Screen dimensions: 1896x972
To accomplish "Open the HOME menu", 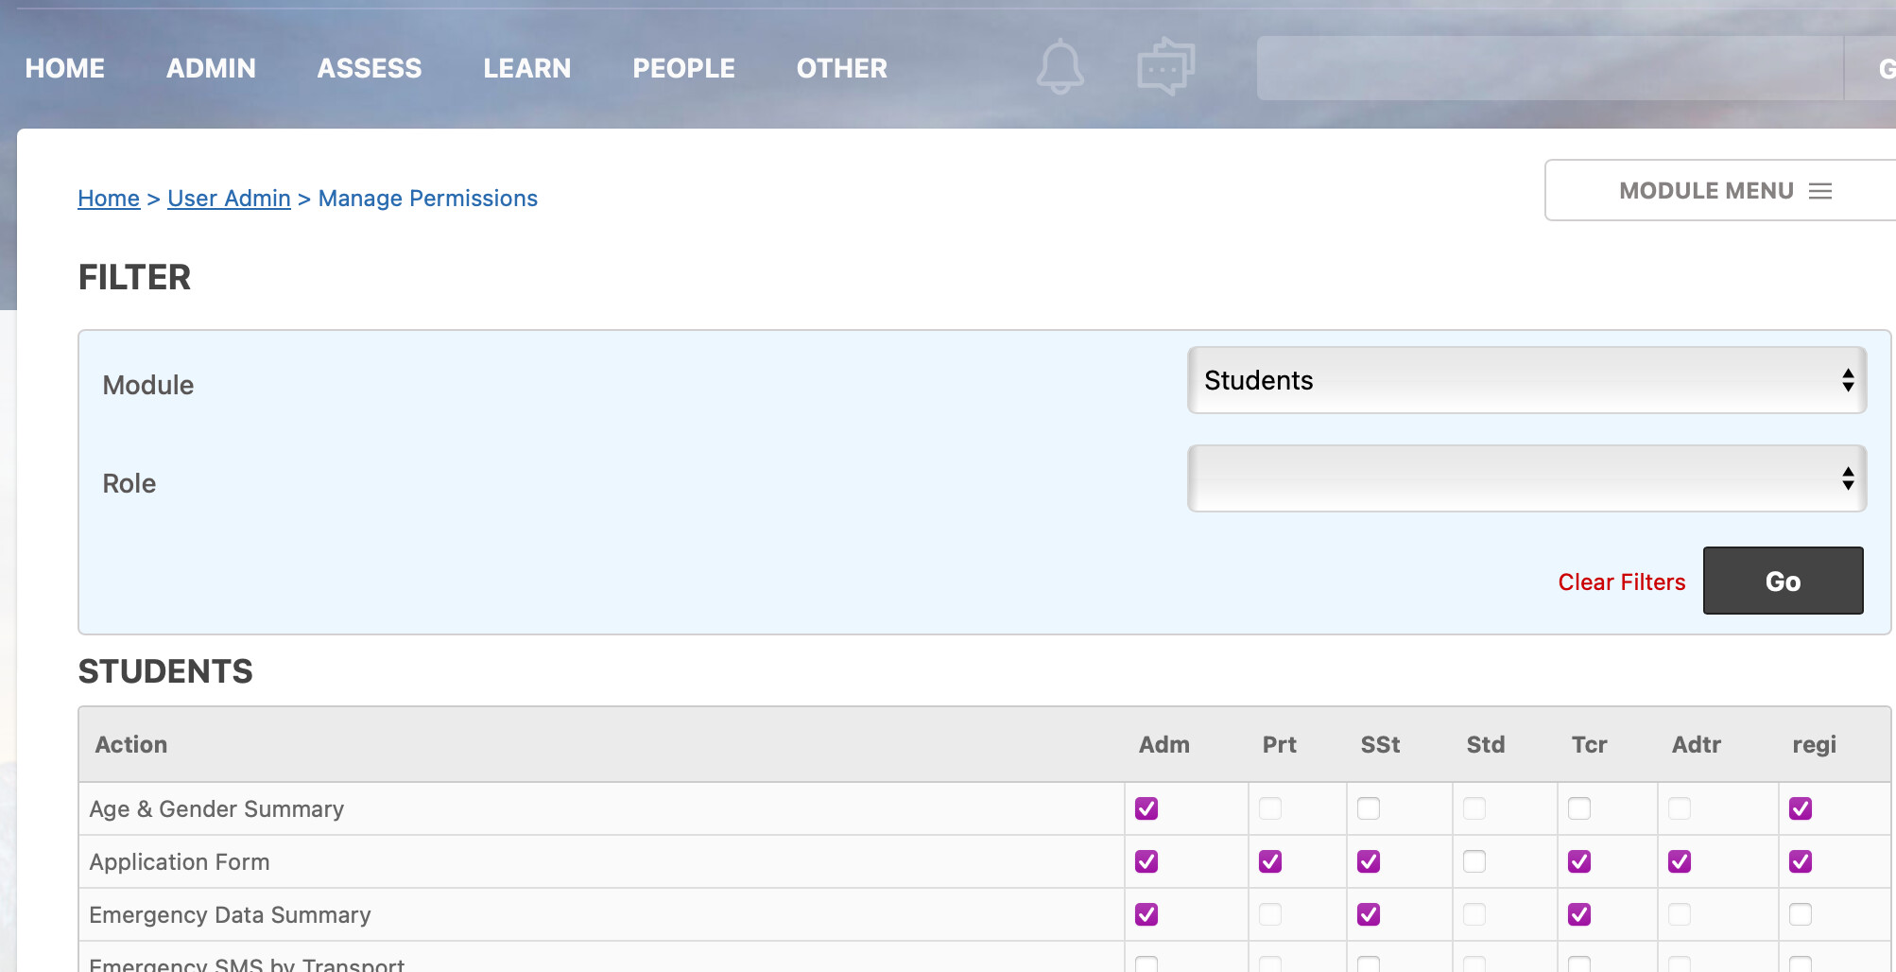I will (65, 68).
